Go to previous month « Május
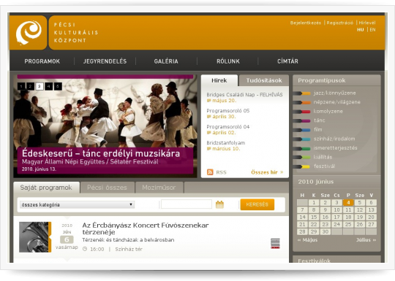395x281 pixels. coord(307,240)
